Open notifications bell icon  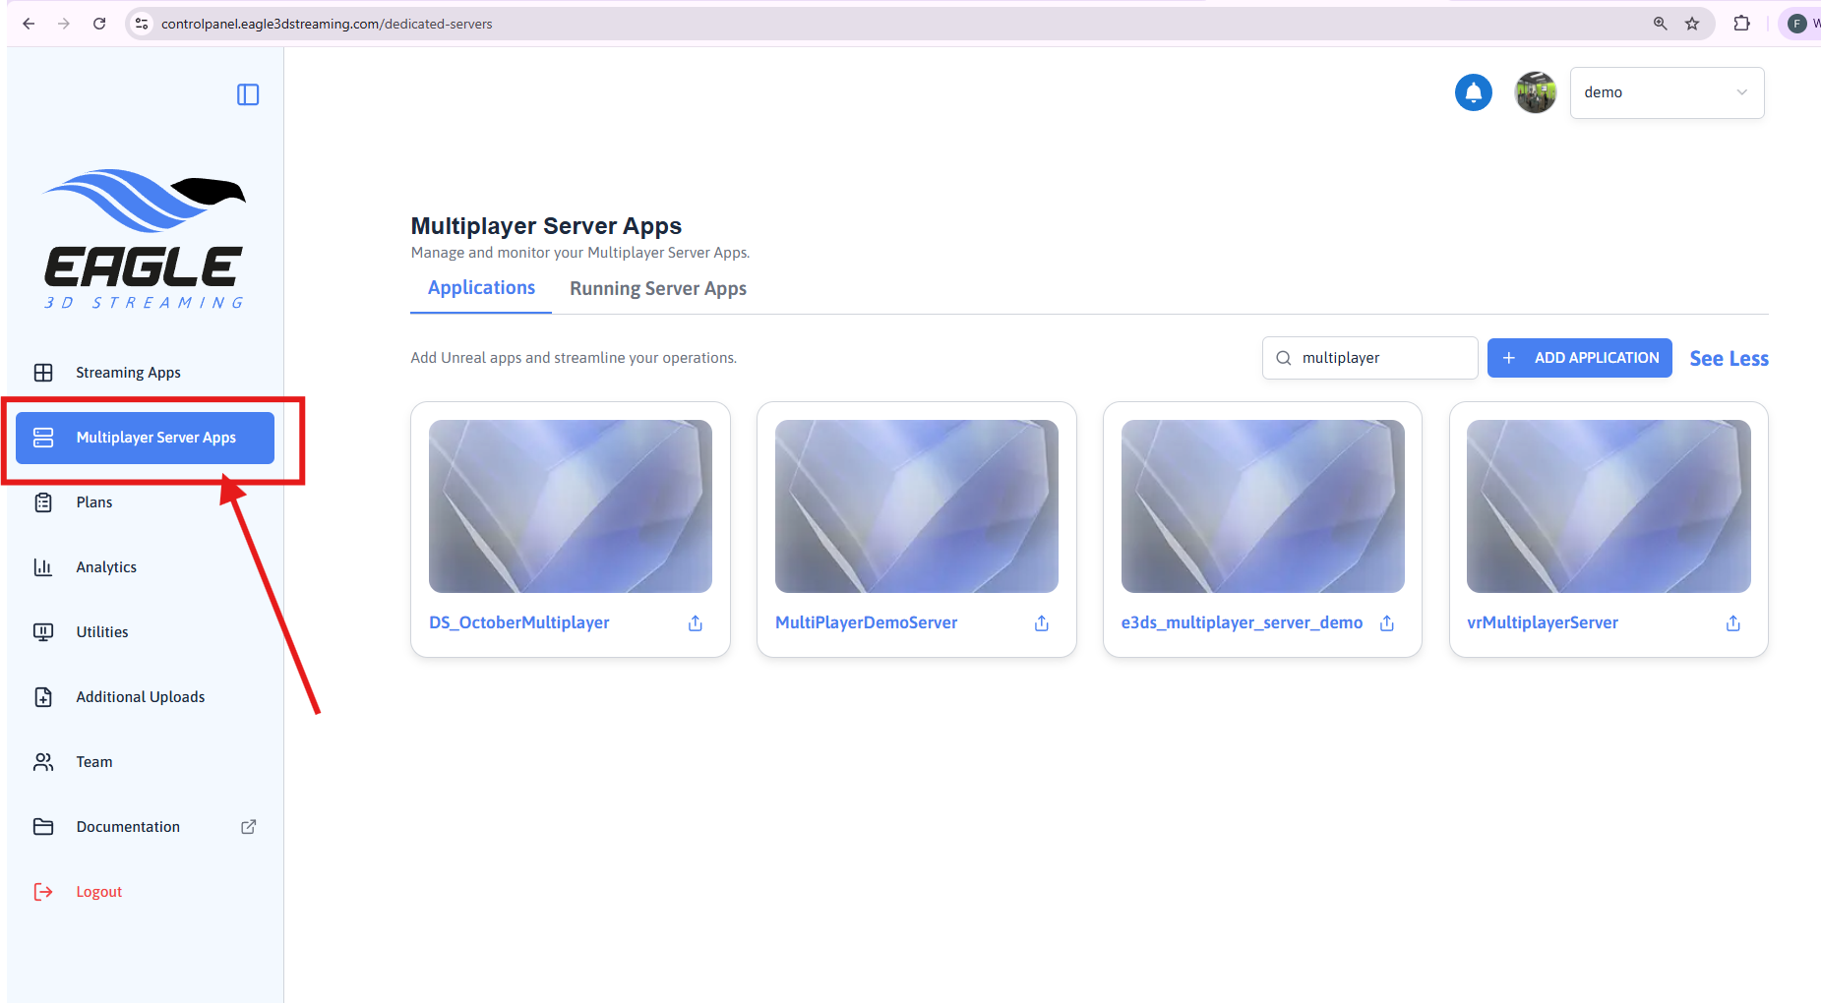tap(1473, 92)
